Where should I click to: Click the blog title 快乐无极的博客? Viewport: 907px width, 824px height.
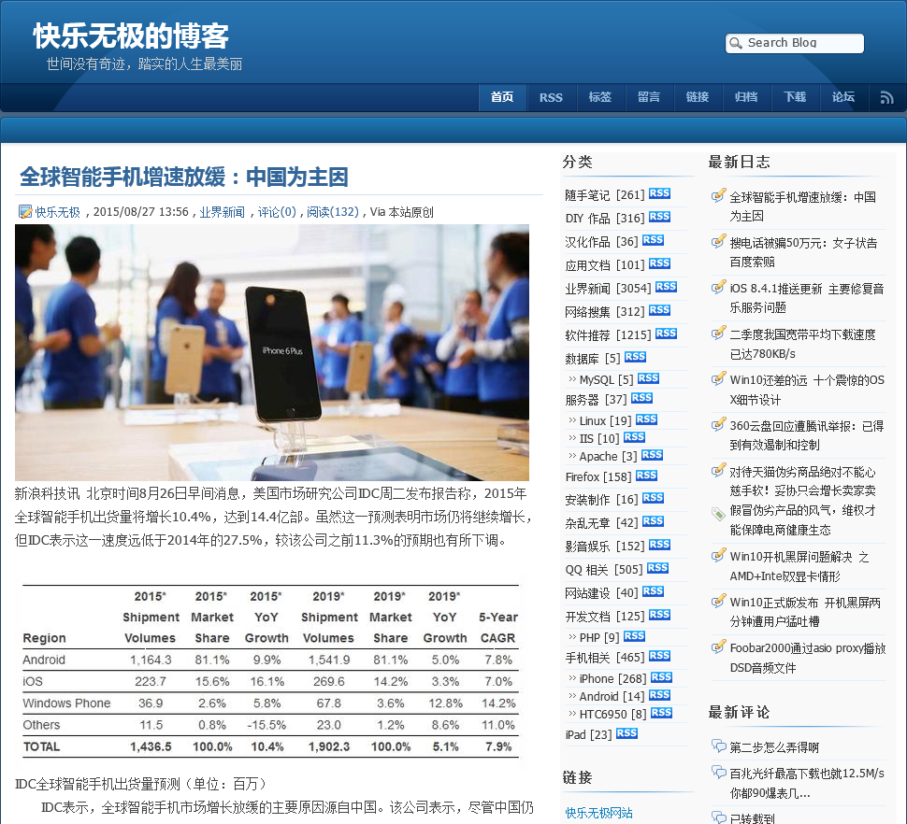[x=131, y=36]
